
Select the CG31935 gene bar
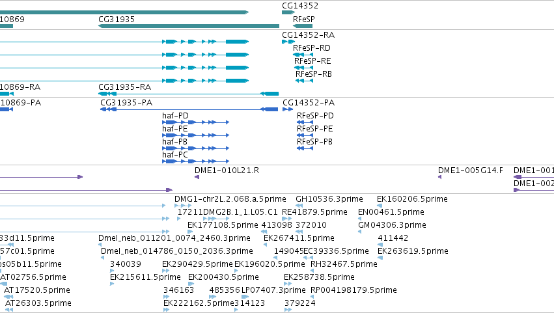click(x=189, y=26)
